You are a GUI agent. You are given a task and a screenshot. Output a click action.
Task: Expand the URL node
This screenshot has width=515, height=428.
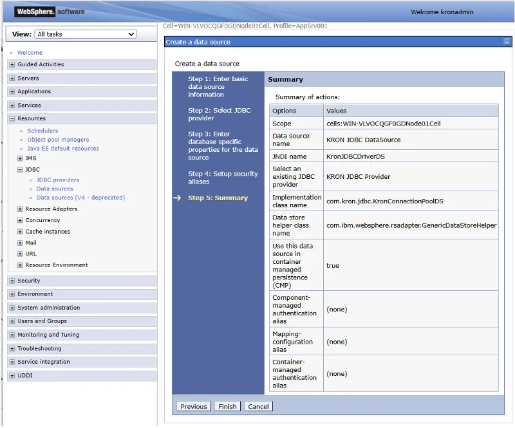point(20,254)
